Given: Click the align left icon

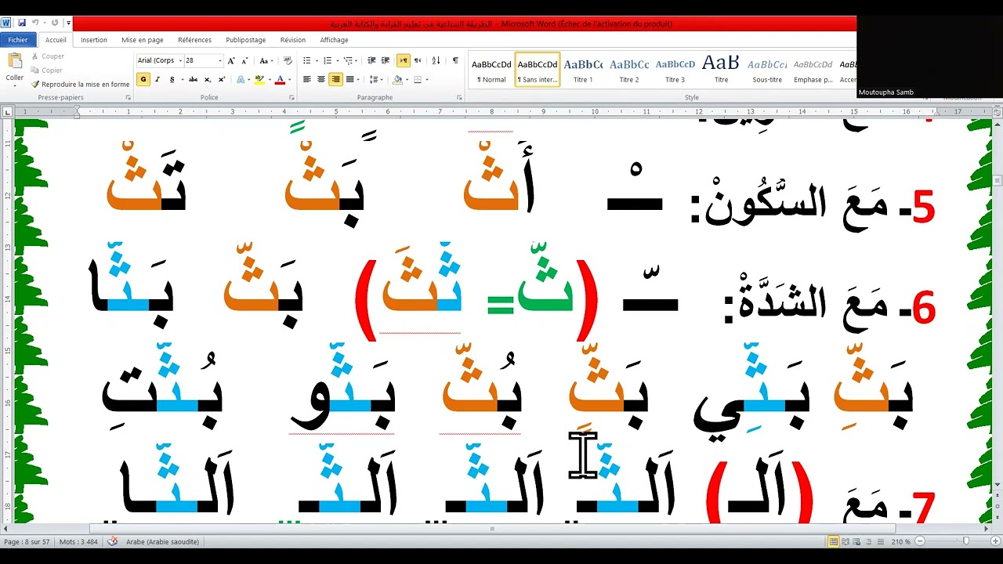Looking at the screenshot, I should [x=307, y=79].
